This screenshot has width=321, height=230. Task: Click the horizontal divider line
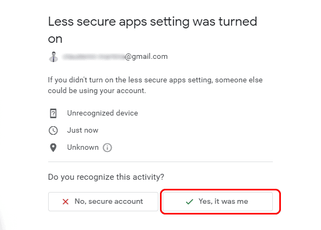click(160, 162)
